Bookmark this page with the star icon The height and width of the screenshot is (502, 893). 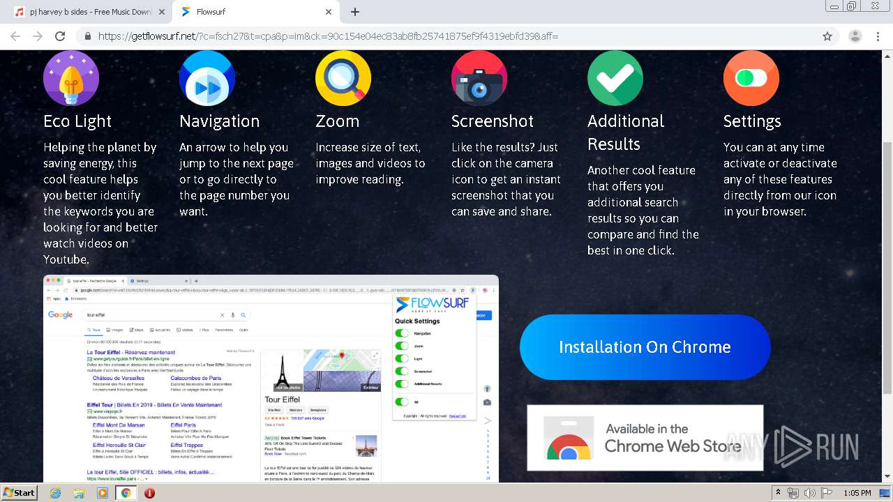827,36
